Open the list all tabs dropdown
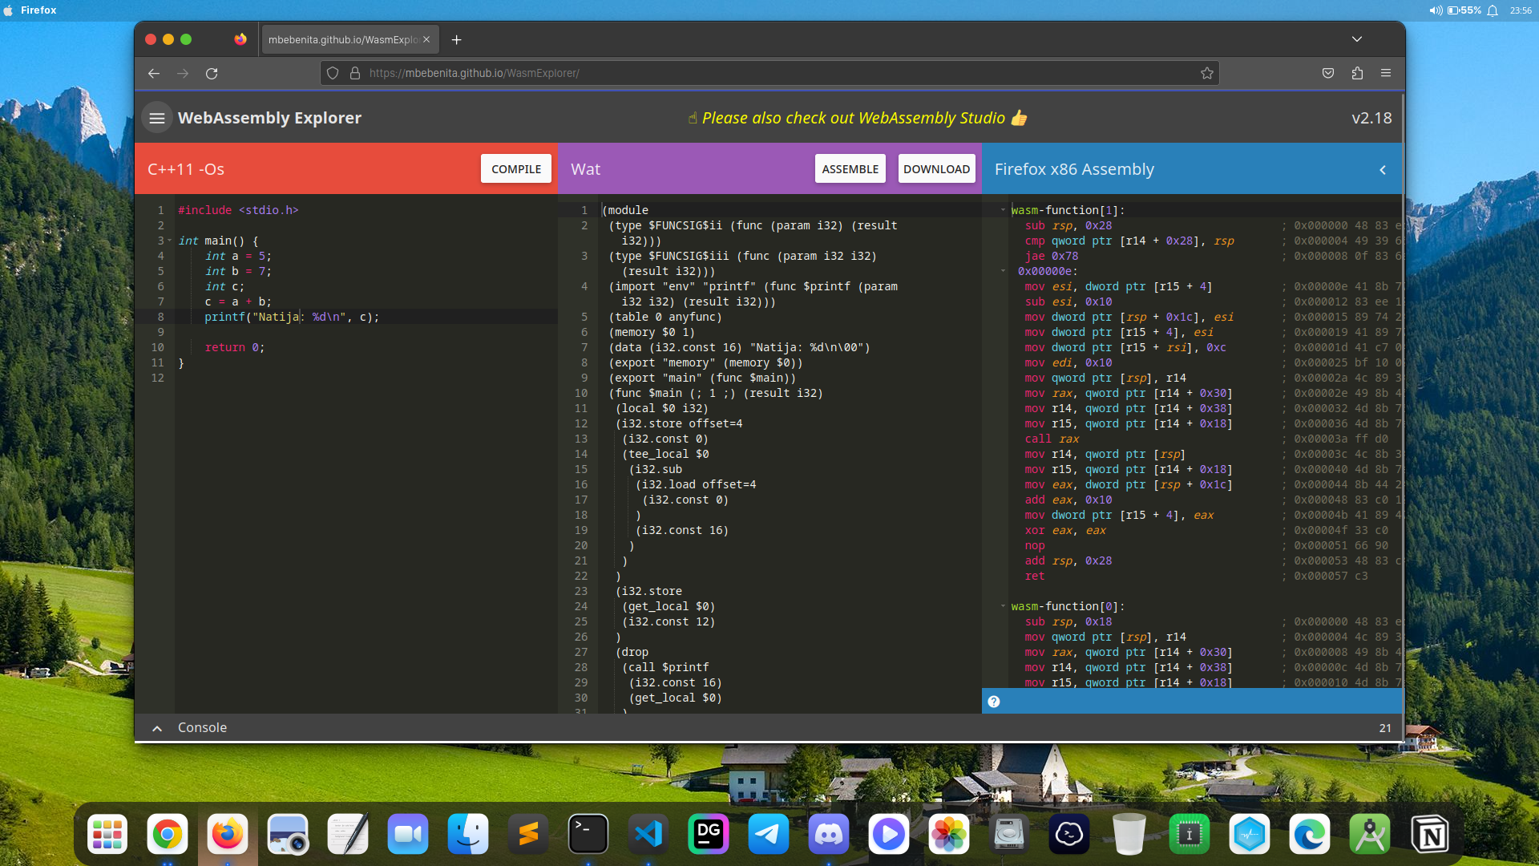1539x866 pixels. 1356,39
